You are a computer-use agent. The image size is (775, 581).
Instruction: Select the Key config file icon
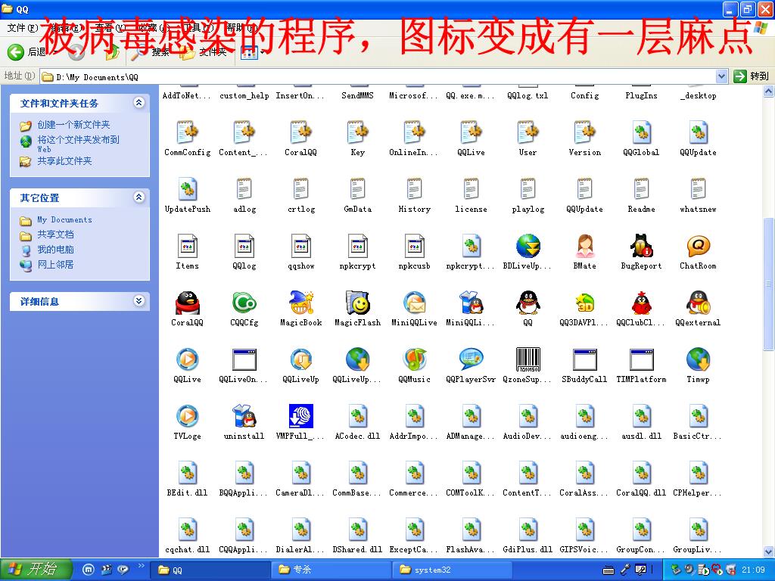[358, 132]
